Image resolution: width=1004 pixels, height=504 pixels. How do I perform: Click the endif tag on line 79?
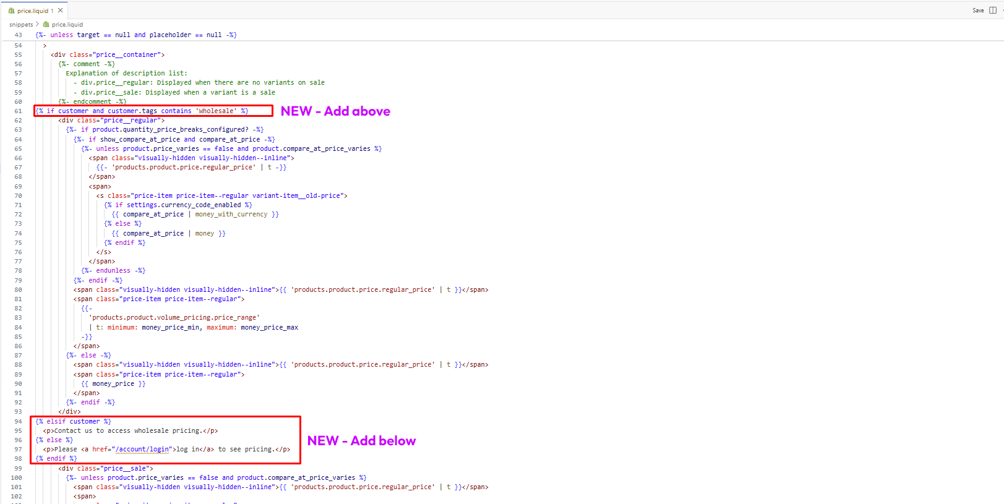98,280
